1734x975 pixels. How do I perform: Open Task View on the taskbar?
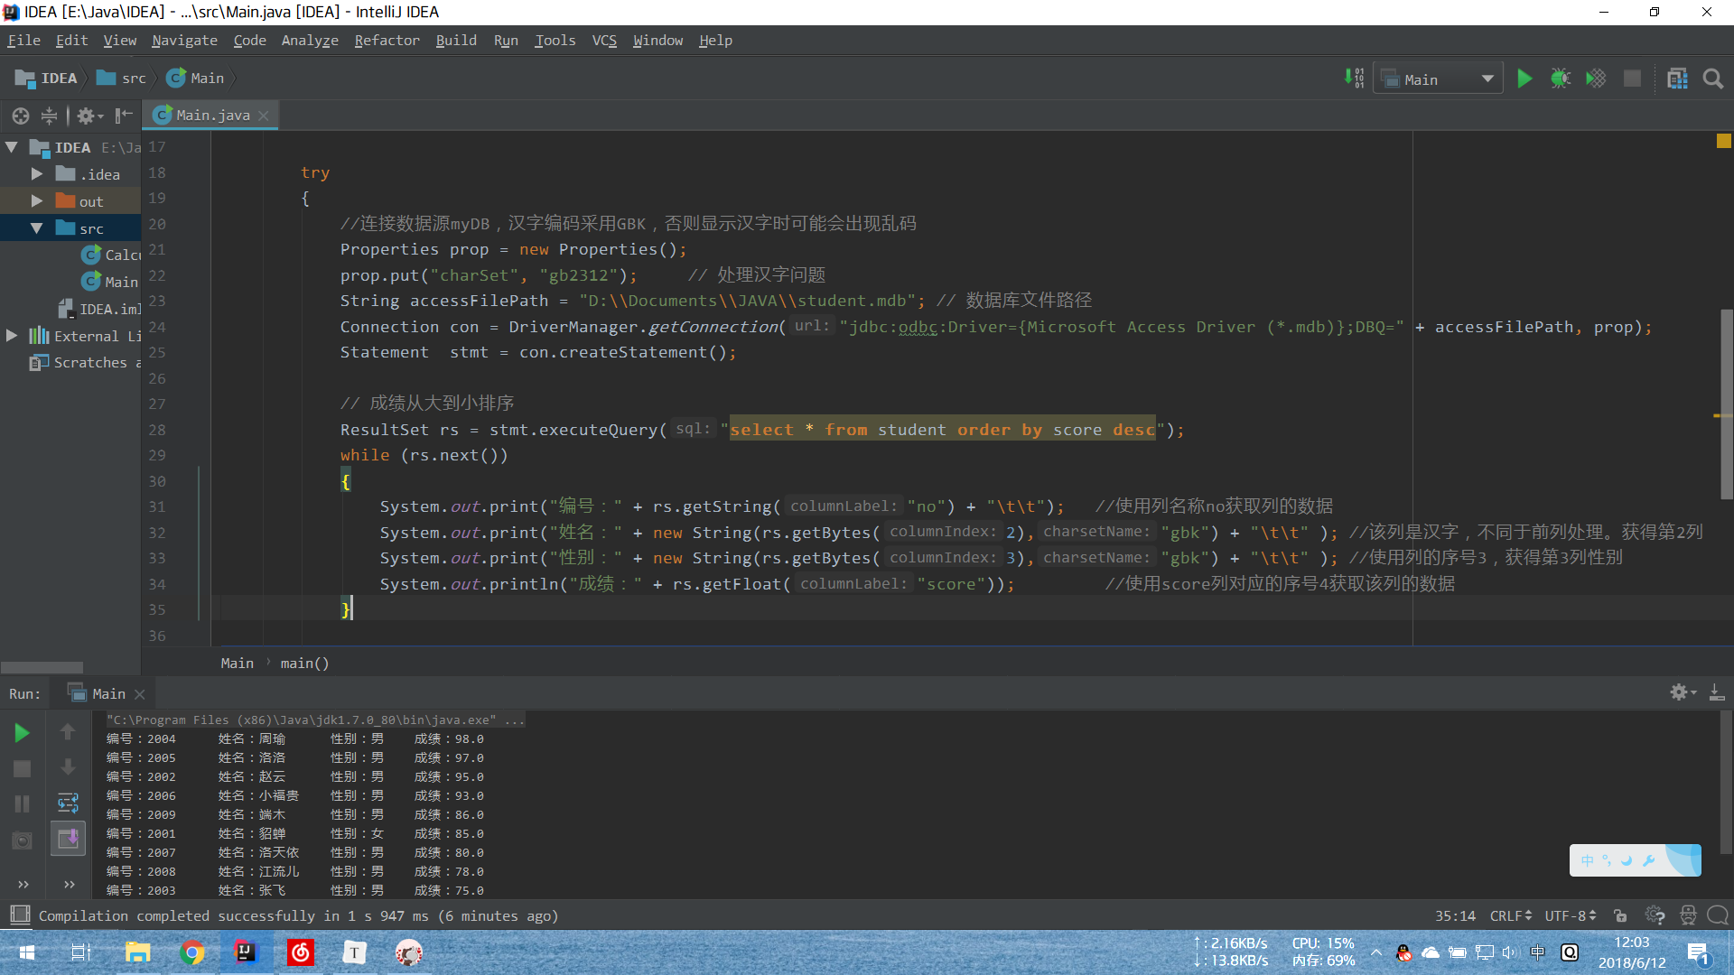[80, 952]
